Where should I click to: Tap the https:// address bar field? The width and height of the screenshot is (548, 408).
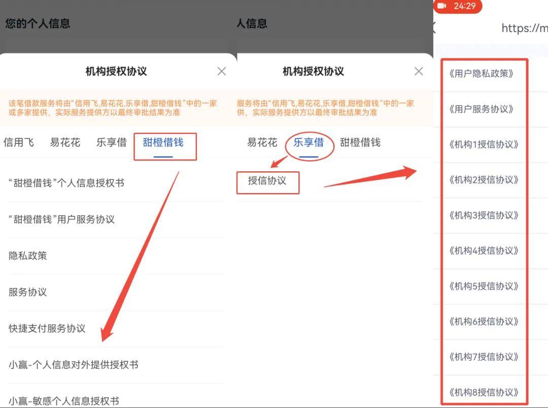tap(524, 28)
